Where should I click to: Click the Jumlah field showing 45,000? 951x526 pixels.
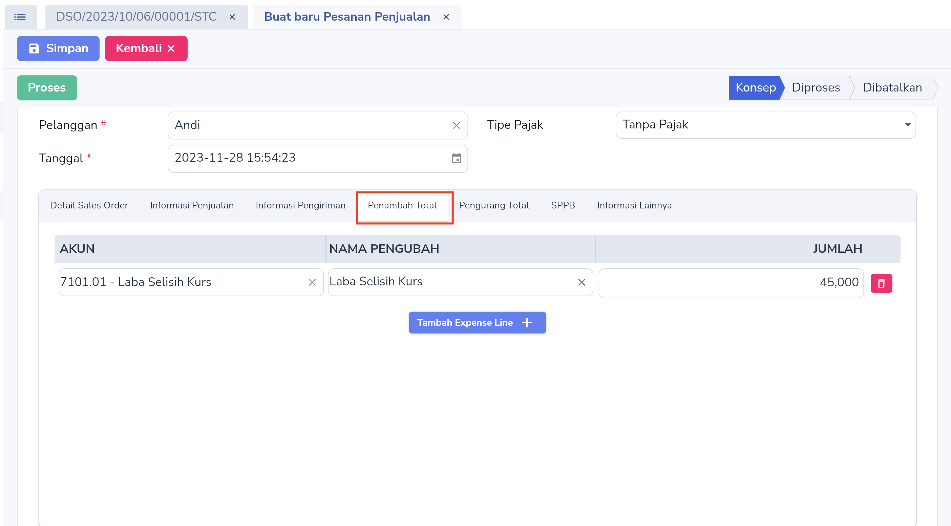[731, 283]
